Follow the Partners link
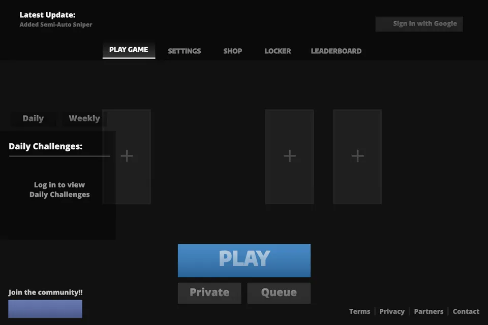Image resolution: width=488 pixels, height=325 pixels. (x=429, y=311)
